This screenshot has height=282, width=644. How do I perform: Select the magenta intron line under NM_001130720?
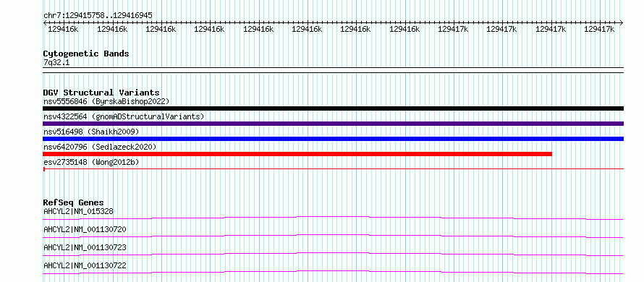333,236
